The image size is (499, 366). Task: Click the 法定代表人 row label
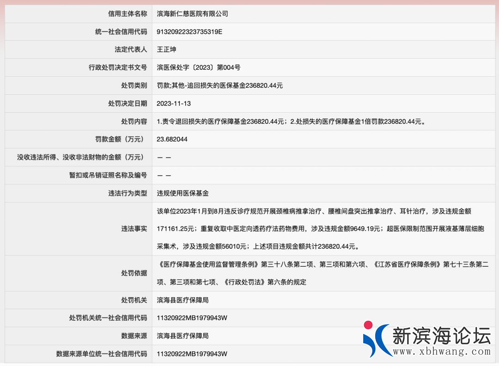point(131,49)
